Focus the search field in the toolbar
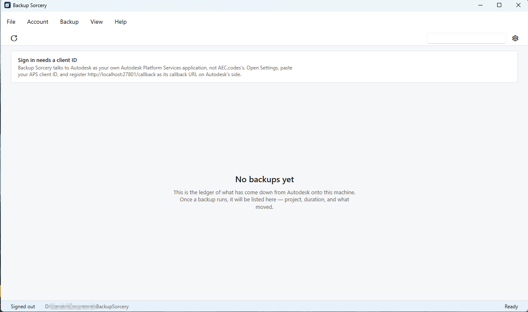528x312 pixels. click(x=467, y=38)
